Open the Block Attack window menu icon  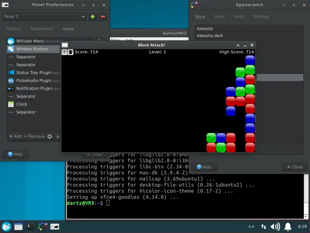point(65,45)
